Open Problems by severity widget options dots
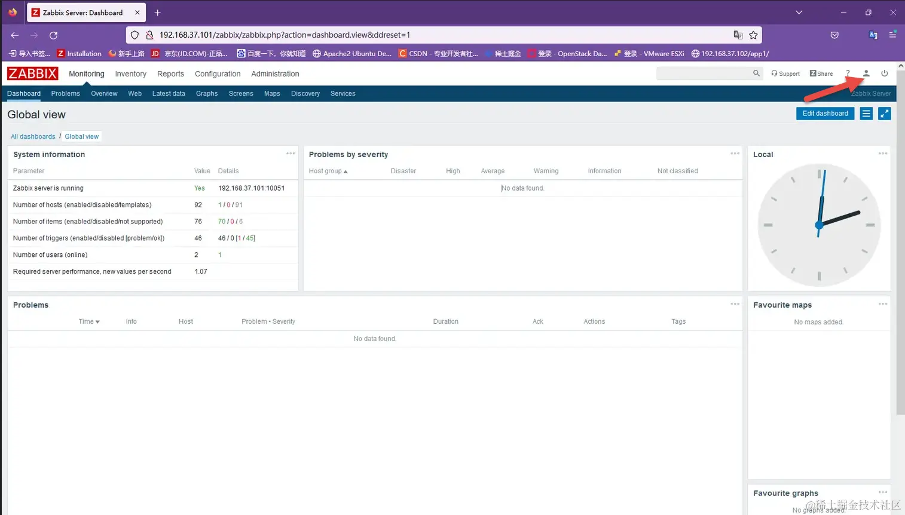The image size is (905, 515). pyautogui.click(x=735, y=154)
